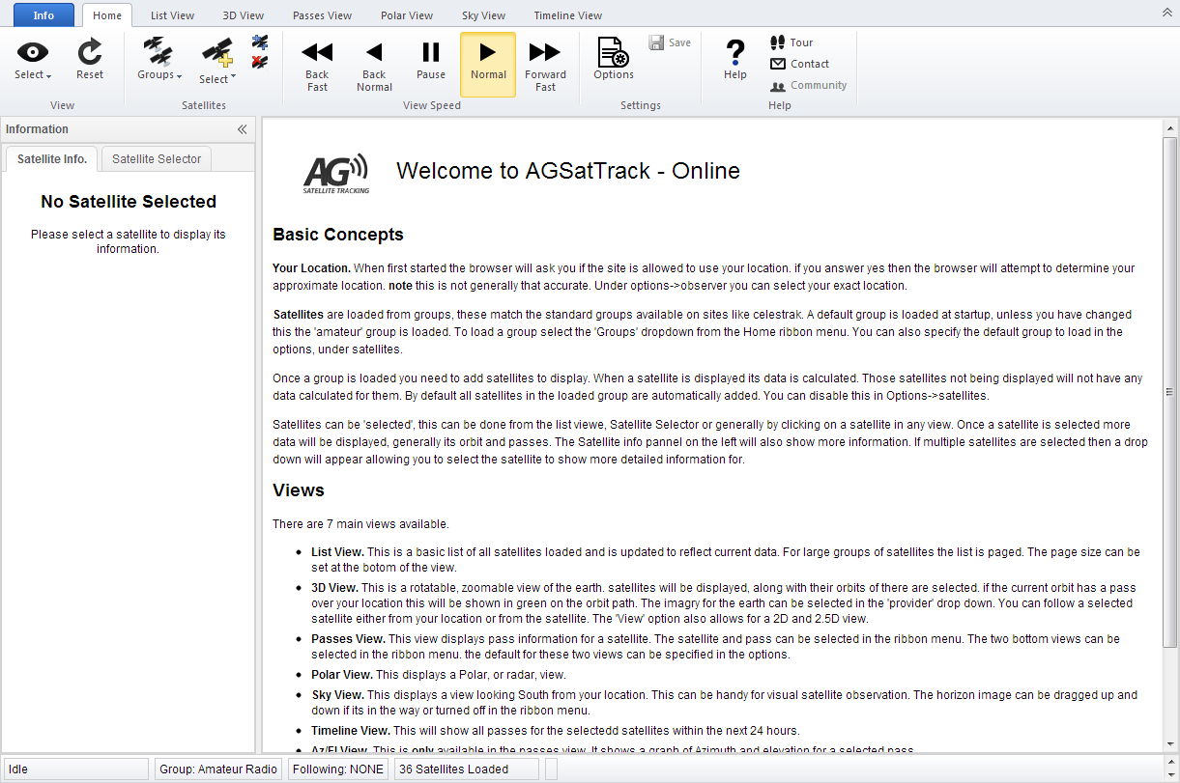This screenshot has width=1180, height=783.
Task: Open the Community link
Action: click(808, 85)
